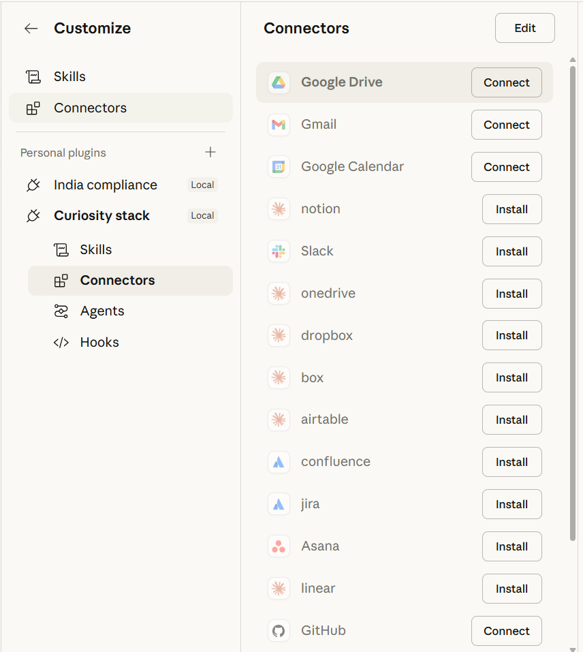The height and width of the screenshot is (652, 583).
Task: Click the confluence Atlassian icon
Action: click(x=279, y=462)
